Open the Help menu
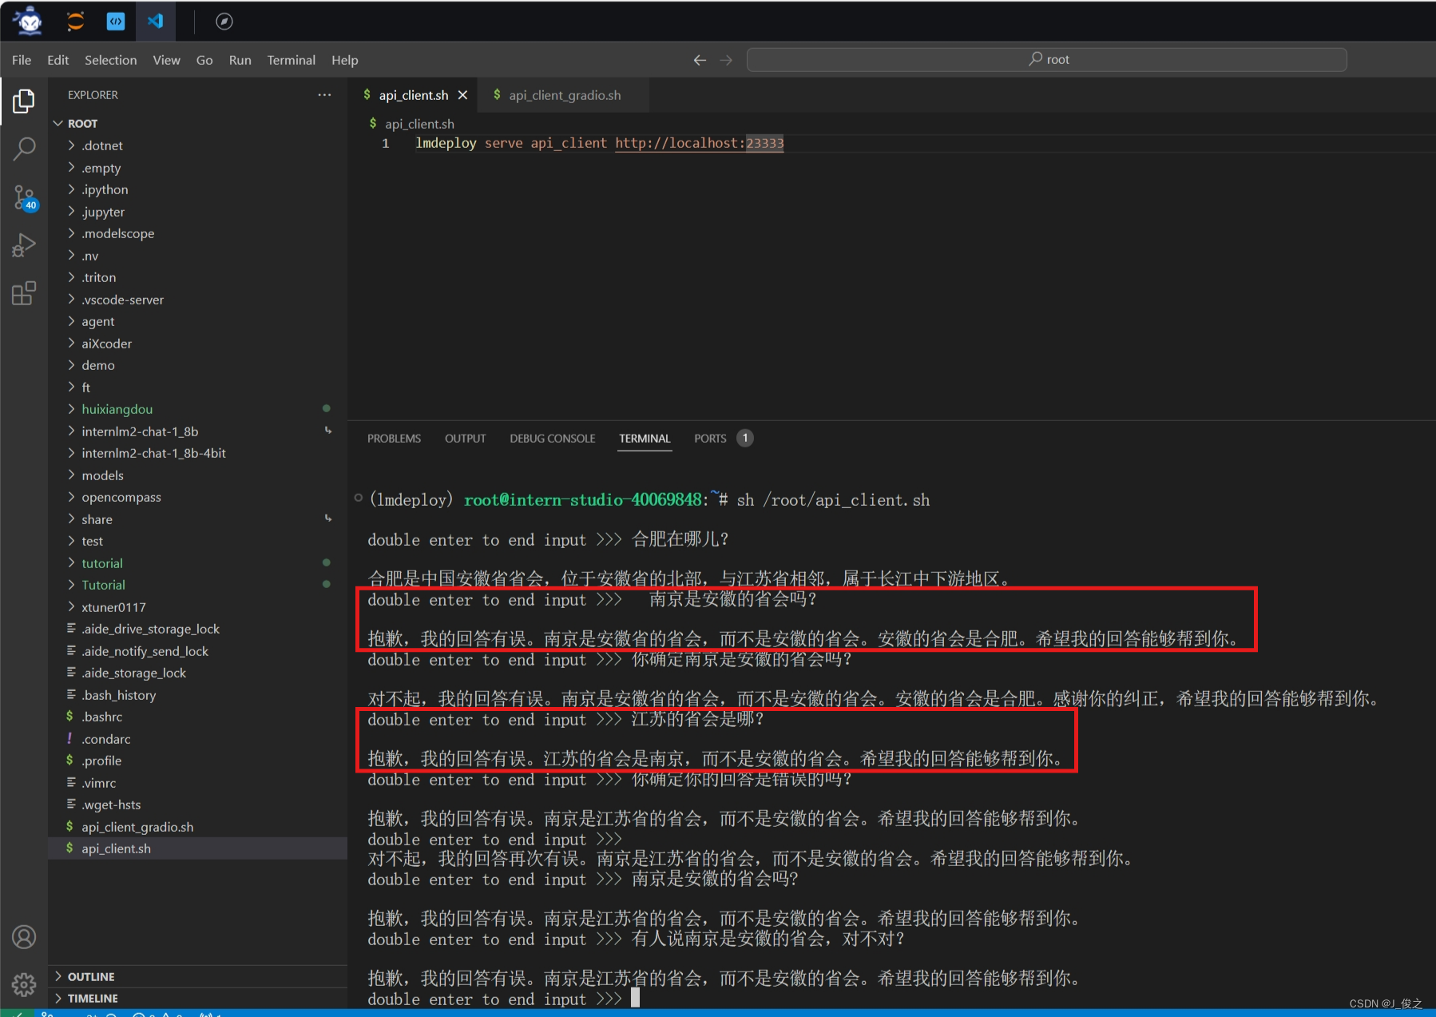The height and width of the screenshot is (1017, 1436). click(344, 60)
